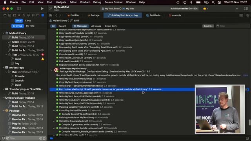Select All Messages filter
The height and width of the screenshot is (141, 251).
[x=80, y=26]
